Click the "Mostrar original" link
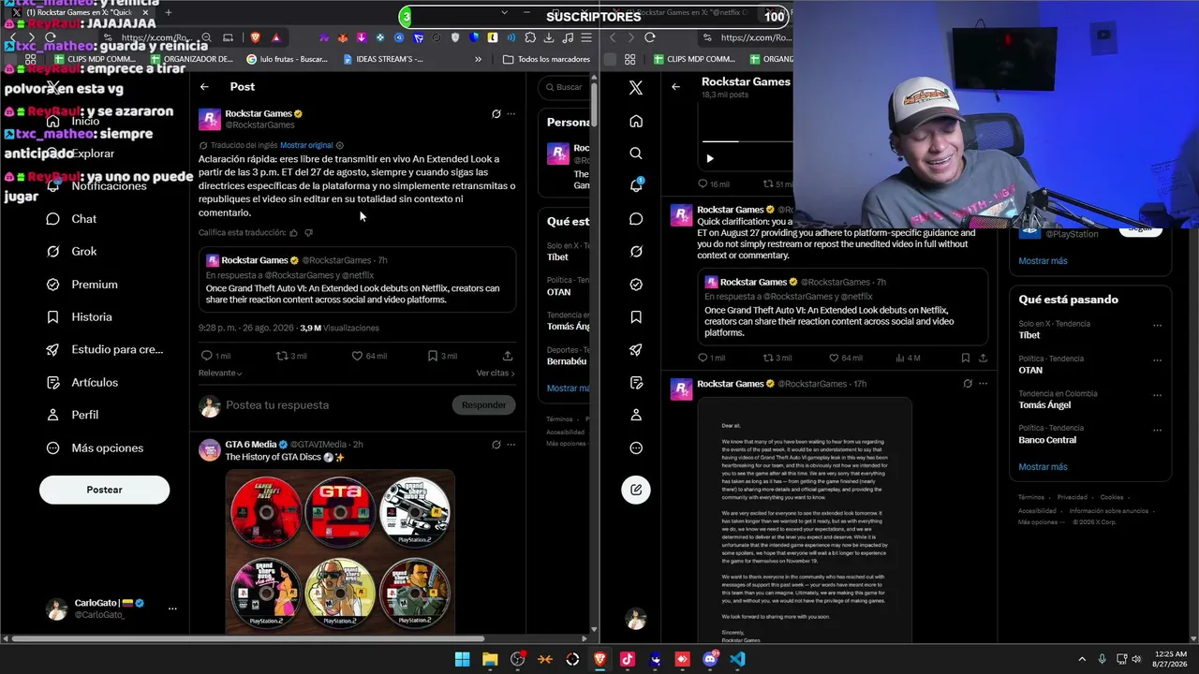Viewport: 1199px width, 674px height. pos(306,145)
